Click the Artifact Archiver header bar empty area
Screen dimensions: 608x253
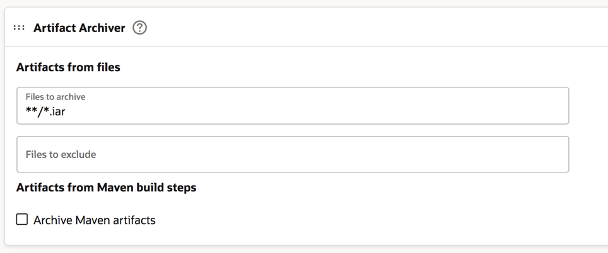(x=378, y=28)
